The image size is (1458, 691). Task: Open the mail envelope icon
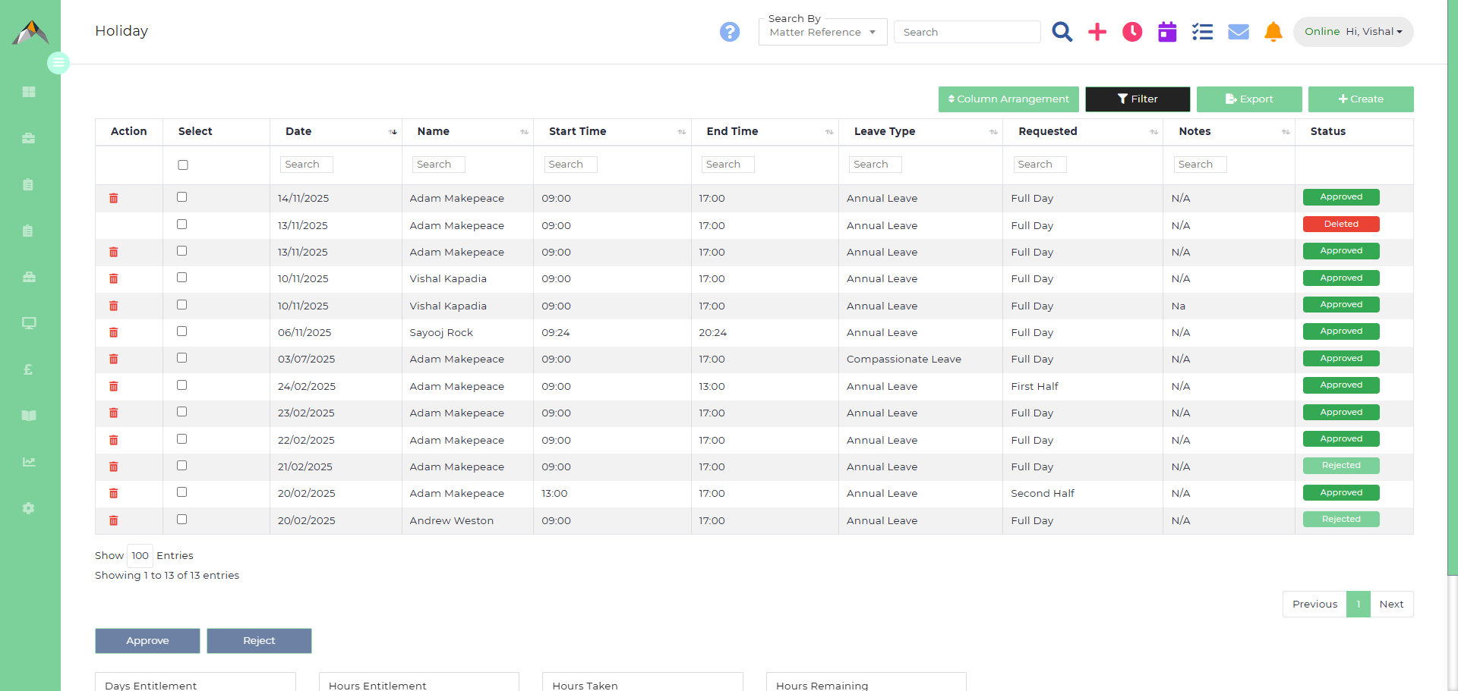(1239, 32)
